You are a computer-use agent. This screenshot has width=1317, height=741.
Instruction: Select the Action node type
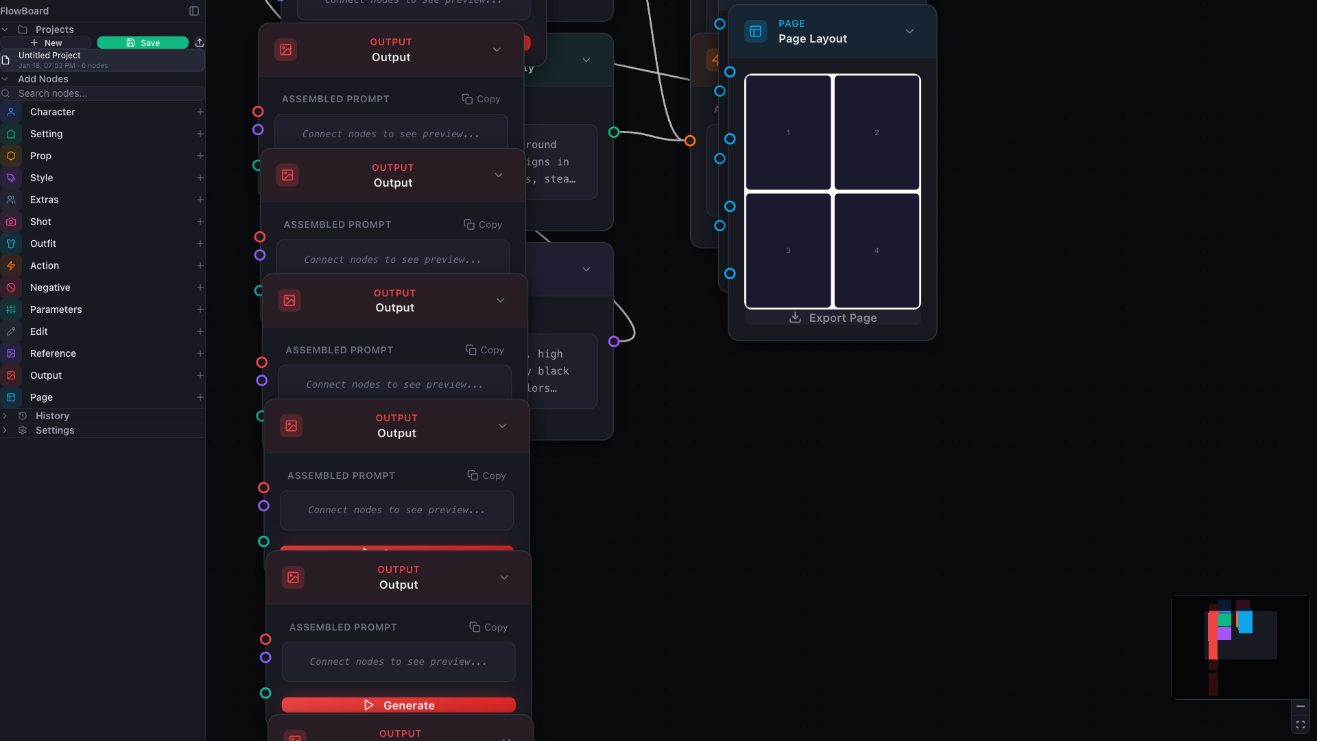(103, 266)
